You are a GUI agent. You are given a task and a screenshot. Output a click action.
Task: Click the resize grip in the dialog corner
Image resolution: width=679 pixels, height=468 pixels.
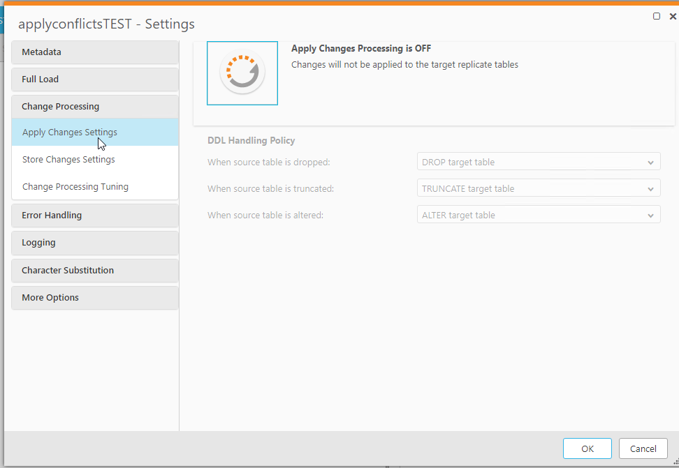(x=675, y=463)
